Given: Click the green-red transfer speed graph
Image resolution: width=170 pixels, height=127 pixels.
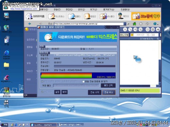Looking at the screenshot, I should pyautogui.click(x=78, y=76).
